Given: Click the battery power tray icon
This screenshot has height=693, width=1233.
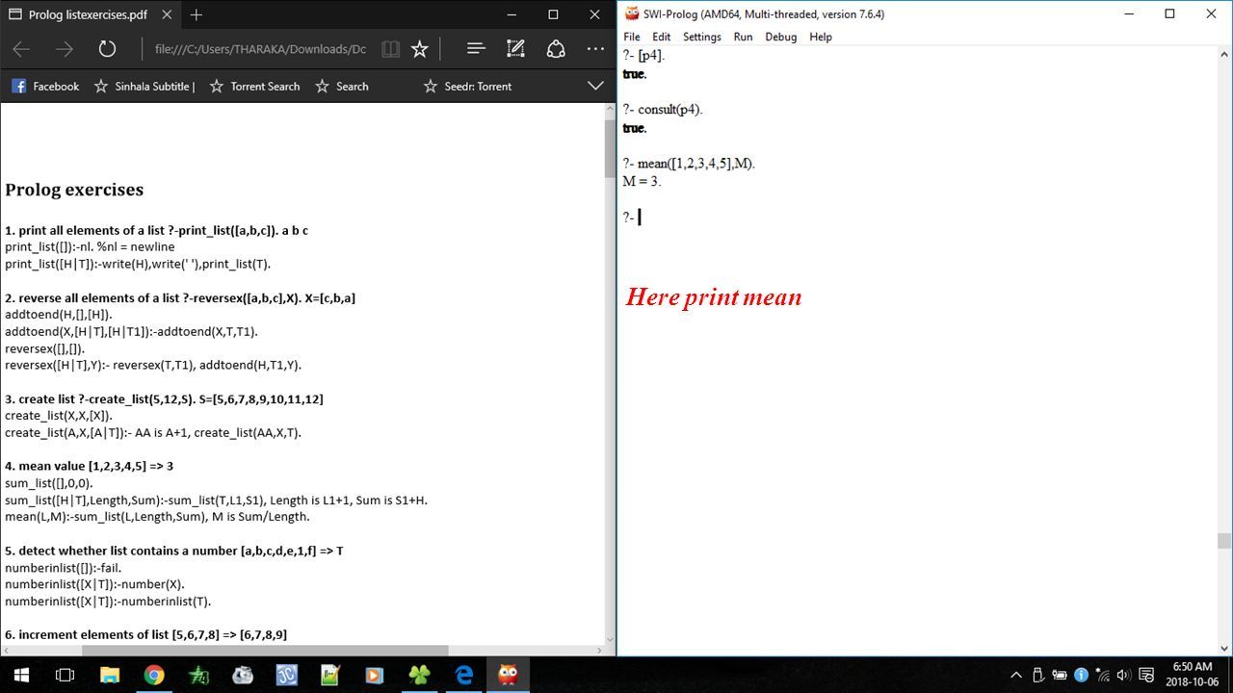Looking at the screenshot, I should click(1060, 675).
